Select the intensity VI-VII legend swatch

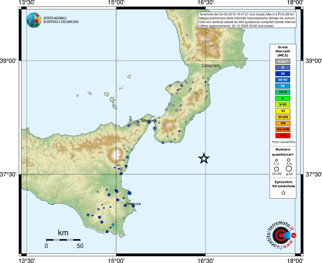pyautogui.click(x=283, y=117)
